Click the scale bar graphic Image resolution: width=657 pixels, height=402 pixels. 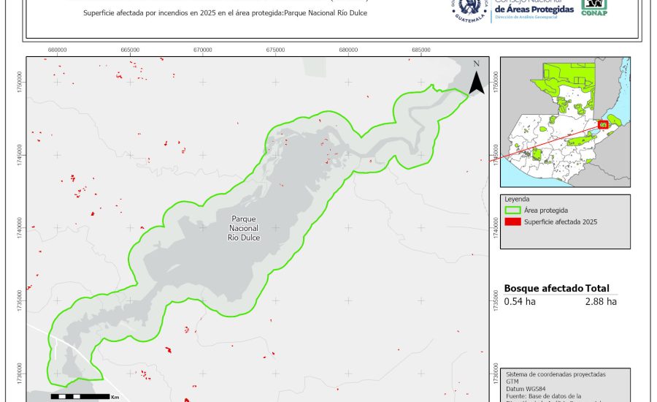click(x=78, y=397)
